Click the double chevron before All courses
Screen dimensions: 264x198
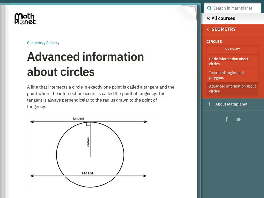[x=208, y=18]
